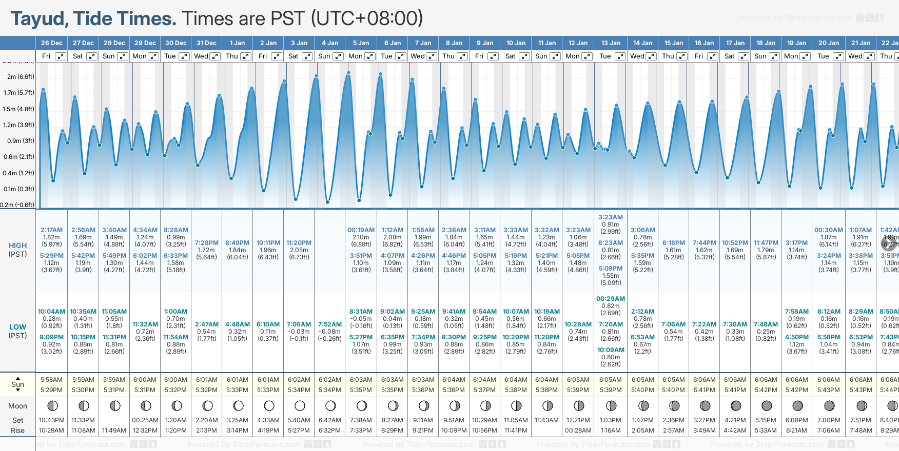Click expand icon beside Mon 5 Jan
Viewport: 899px width, 451px height.
click(x=369, y=56)
